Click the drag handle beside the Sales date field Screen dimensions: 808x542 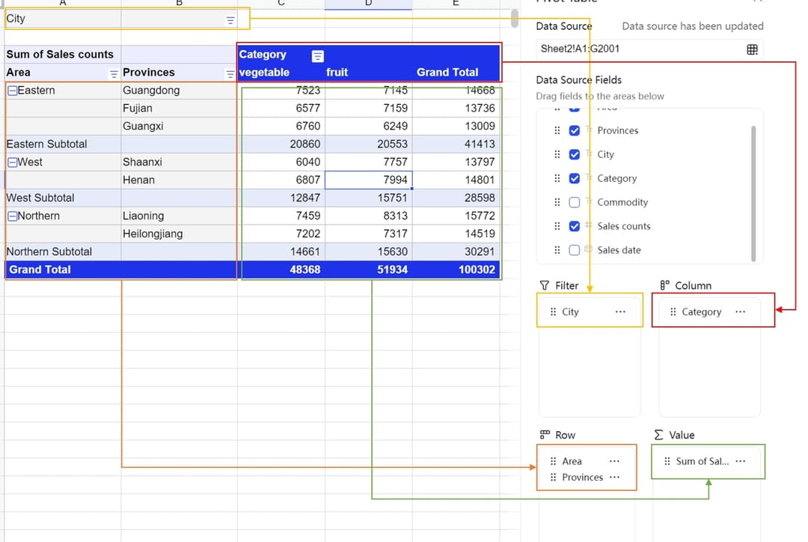(x=557, y=250)
